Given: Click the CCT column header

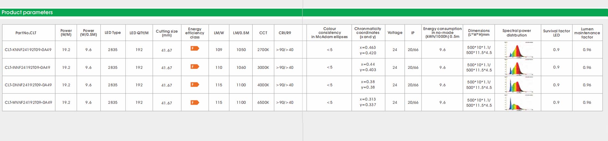Looking at the screenshot, I should pos(263,33).
